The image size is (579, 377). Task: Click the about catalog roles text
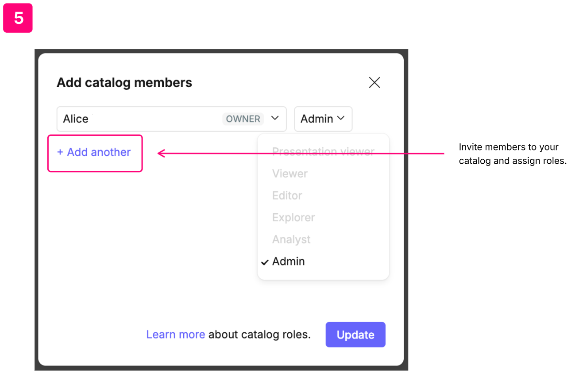(x=259, y=335)
